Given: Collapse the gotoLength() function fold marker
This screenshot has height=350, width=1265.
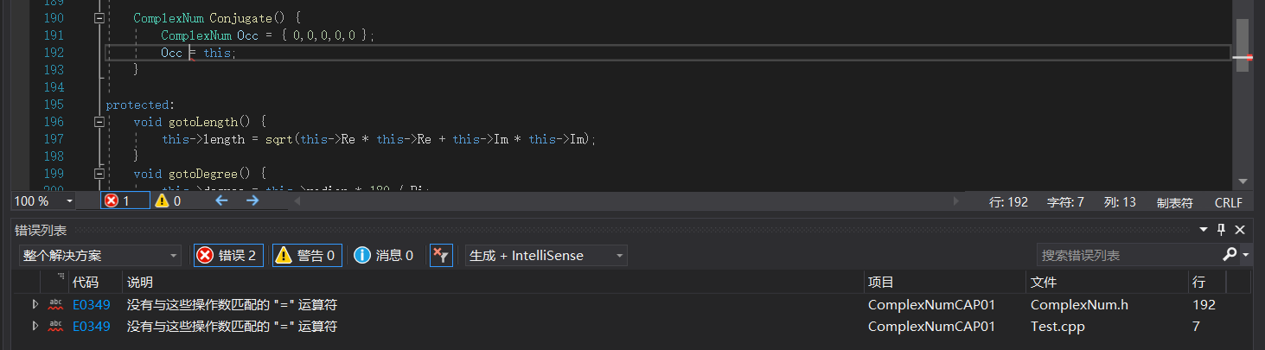Looking at the screenshot, I should coord(99,122).
